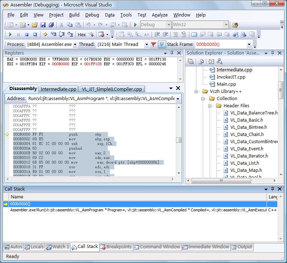The width and height of the screenshot is (287, 263).
Task: Toggle pin on Registers panel
Action: tap(172, 53)
